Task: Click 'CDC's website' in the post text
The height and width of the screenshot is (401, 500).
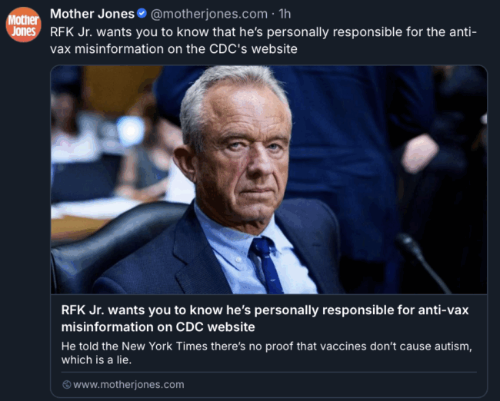Action: pyautogui.click(x=259, y=49)
